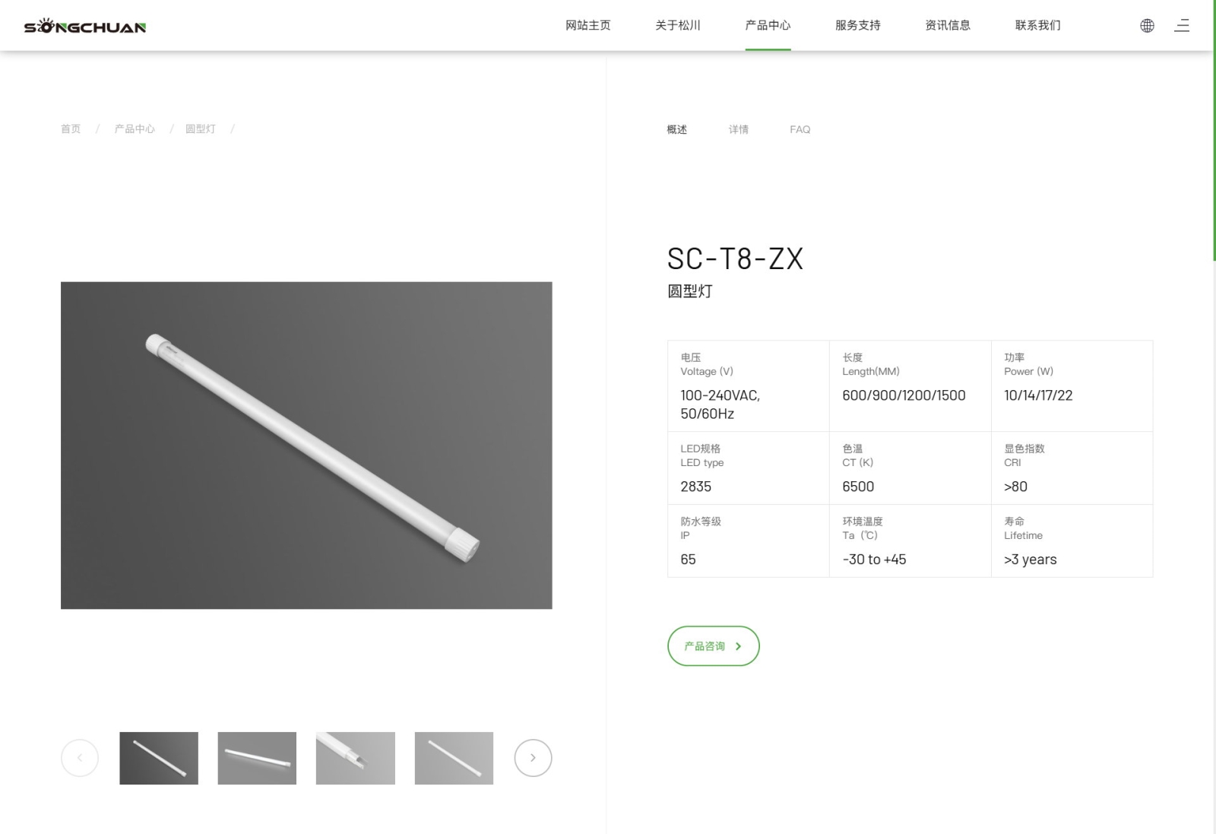
Task: Select the fourth tube lamp thumbnail
Action: (454, 758)
